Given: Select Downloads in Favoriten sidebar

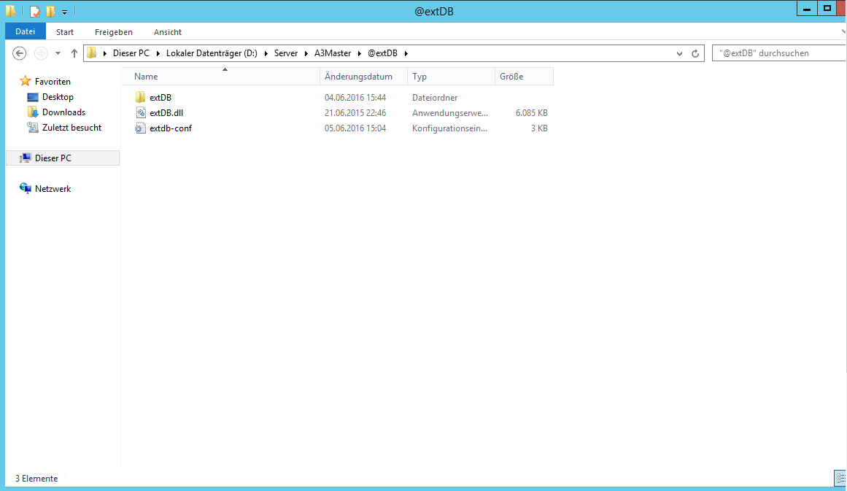Looking at the screenshot, I should pos(63,112).
